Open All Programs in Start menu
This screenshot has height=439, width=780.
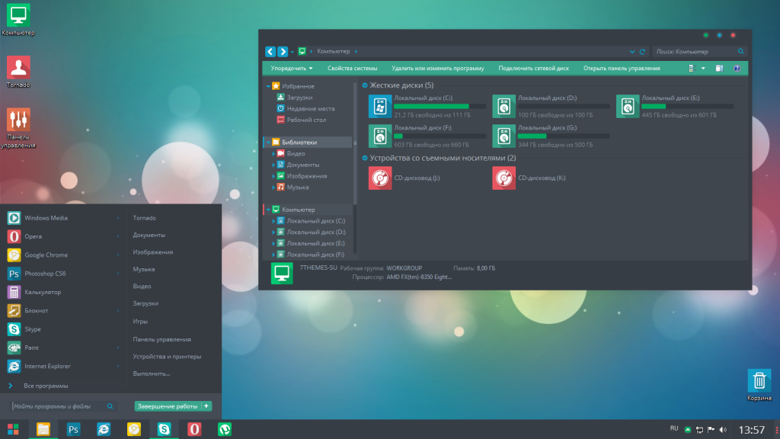tap(46, 386)
